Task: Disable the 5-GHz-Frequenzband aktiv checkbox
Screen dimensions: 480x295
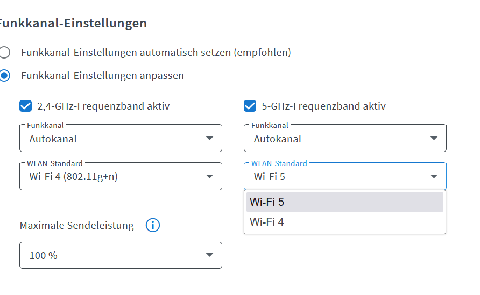Action: click(250, 106)
